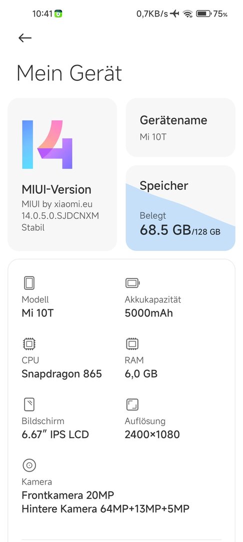The width and height of the screenshot is (243, 542).
Task: Tap the airplane mode status icon
Action: [x=175, y=14]
